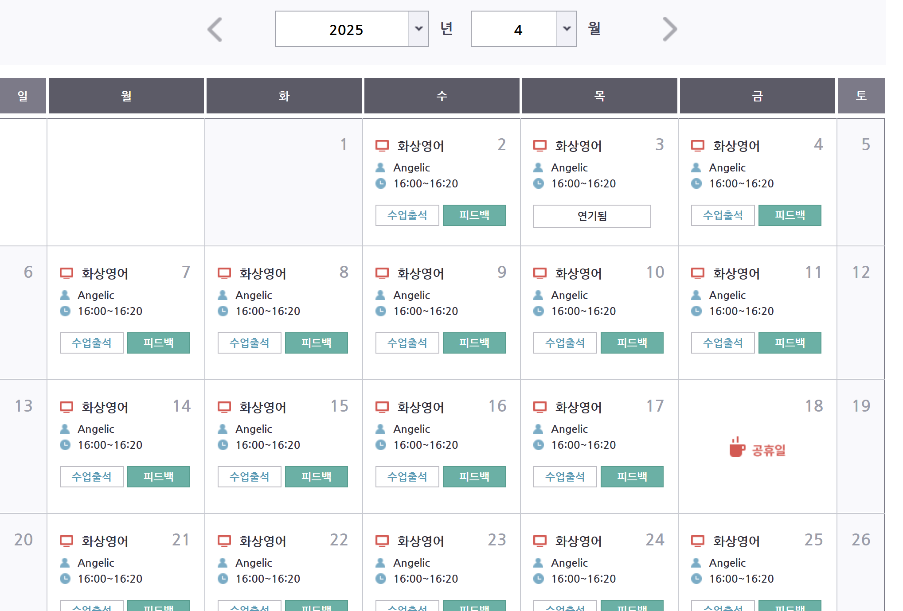Click dropdown arrow next to 2025
Image resolution: width=903 pixels, height=611 pixels.
418,29
